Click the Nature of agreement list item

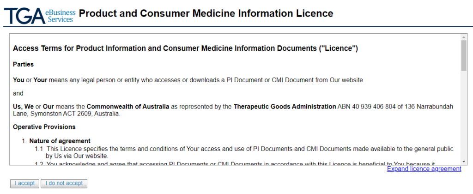60,141
